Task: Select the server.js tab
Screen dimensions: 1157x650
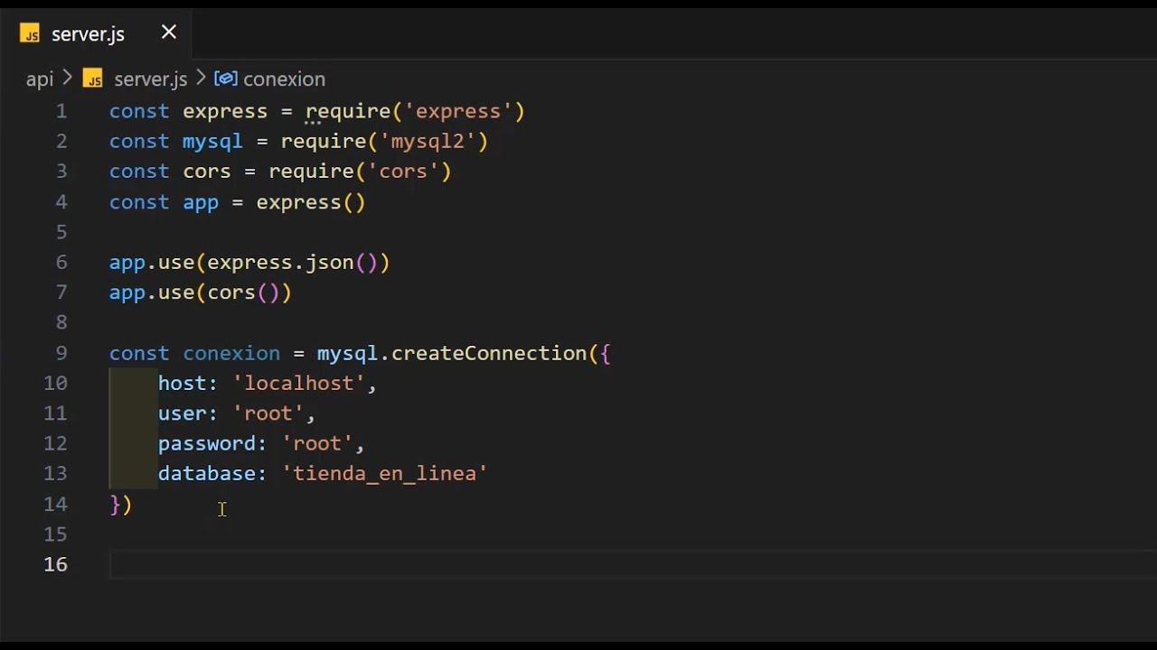Action: (97, 33)
